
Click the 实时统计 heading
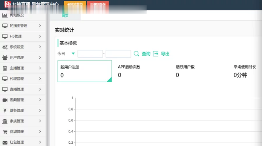click(x=64, y=30)
